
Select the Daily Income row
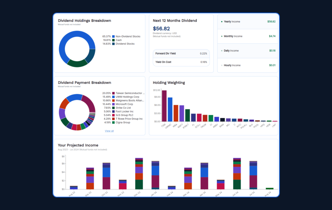coord(248,51)
